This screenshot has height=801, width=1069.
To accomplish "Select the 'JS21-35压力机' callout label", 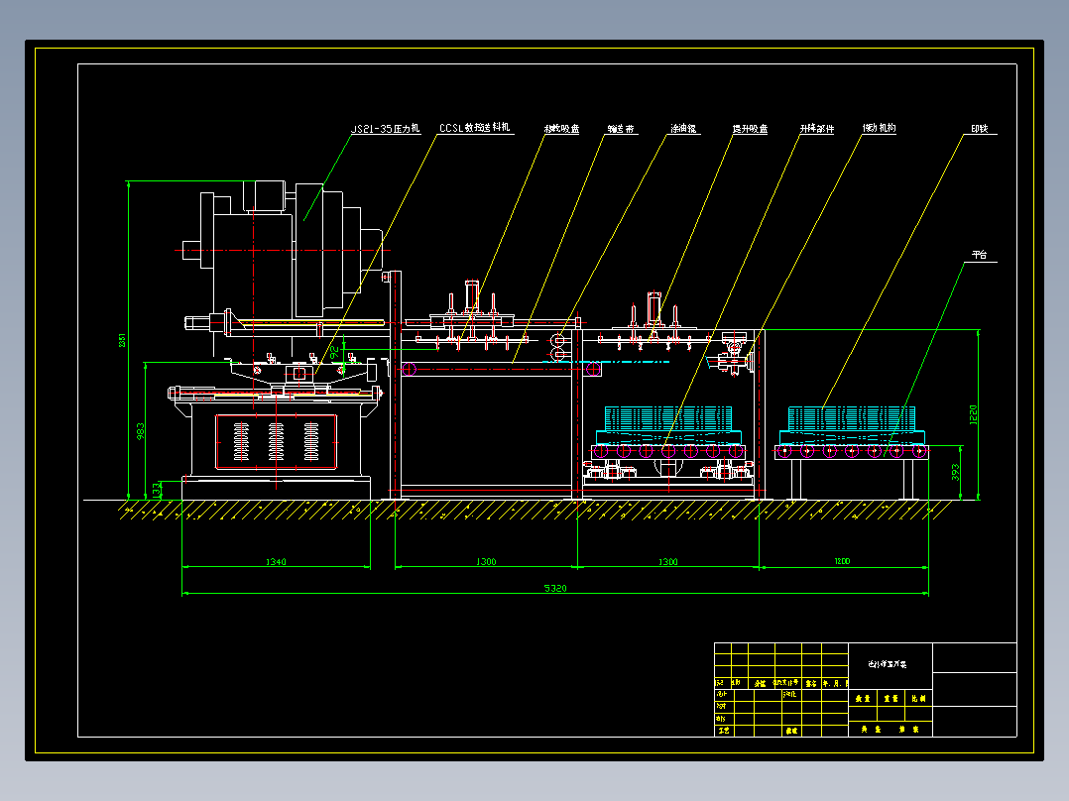I will pyautogui.click(x=385, y=128).
